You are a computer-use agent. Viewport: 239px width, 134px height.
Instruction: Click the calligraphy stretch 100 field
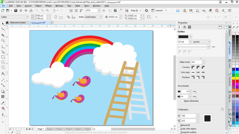click(189, 116)
